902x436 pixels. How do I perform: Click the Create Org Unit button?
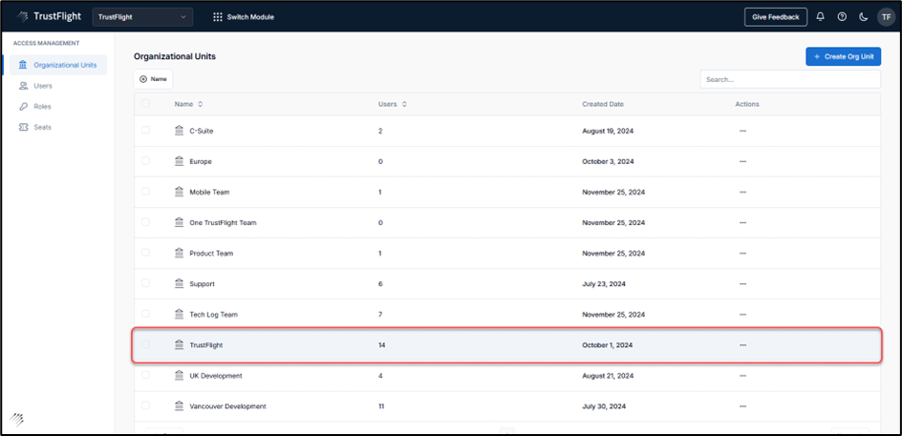pyautogui.click(x=843, y=56)
